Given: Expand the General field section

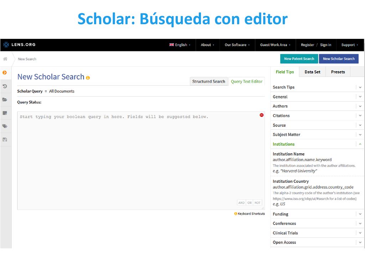Looking at the screenshot, I should pos(317,97).
